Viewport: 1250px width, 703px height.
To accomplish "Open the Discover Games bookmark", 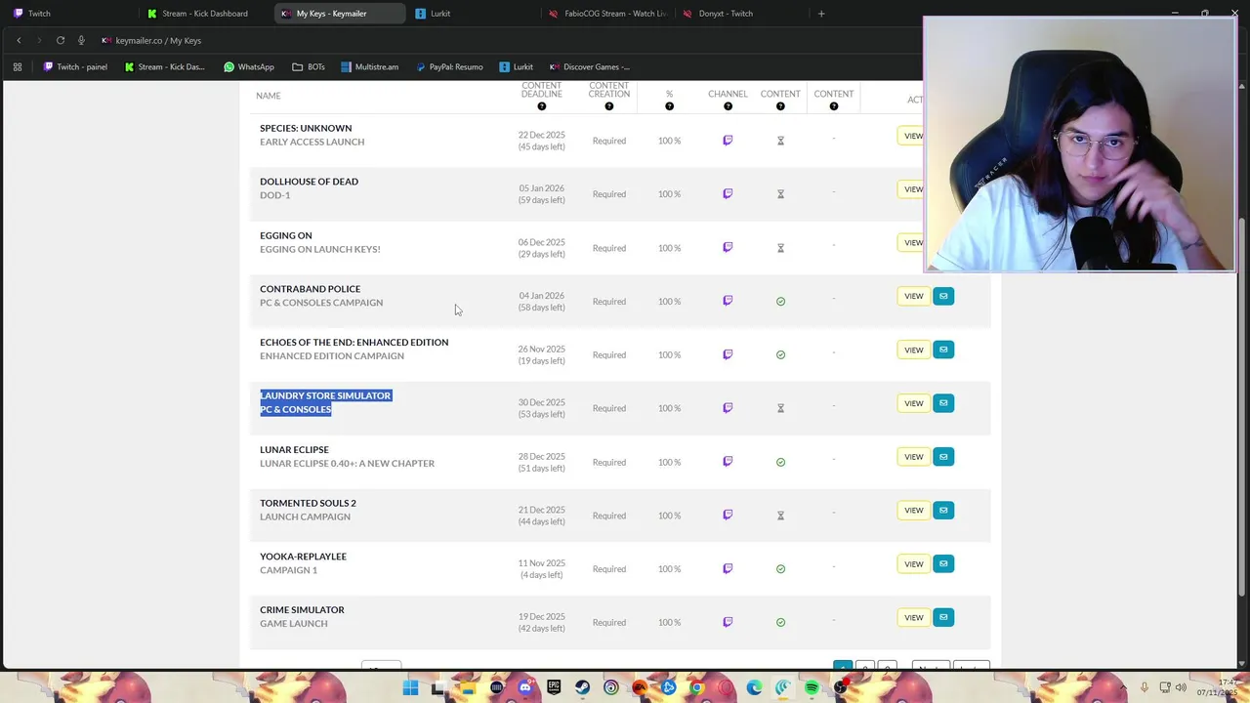I will pos(590,67).
